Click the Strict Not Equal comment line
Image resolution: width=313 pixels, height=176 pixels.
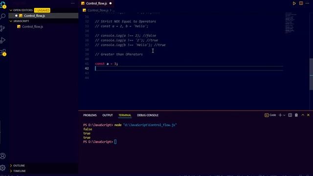125,22
